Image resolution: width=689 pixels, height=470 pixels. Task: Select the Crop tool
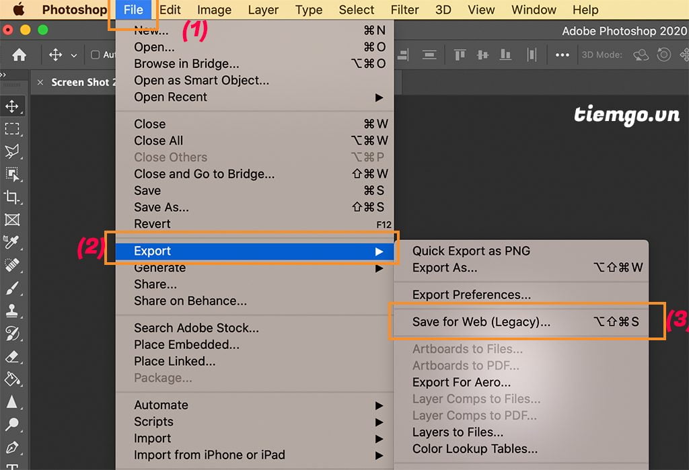(x=12, y=197)
